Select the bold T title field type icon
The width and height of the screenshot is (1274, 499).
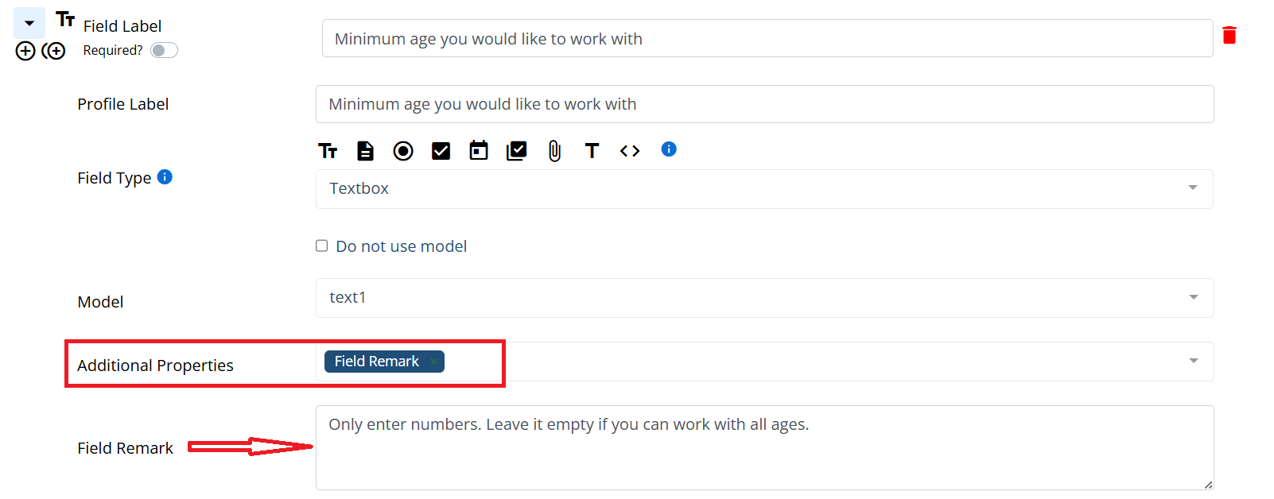tap(592, 151)
